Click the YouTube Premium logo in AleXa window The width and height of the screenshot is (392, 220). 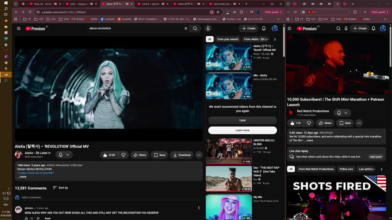coord(35,28)
